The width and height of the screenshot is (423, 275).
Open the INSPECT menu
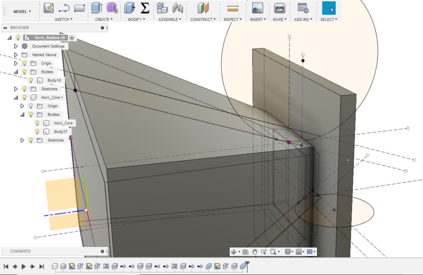coord(232,19)
